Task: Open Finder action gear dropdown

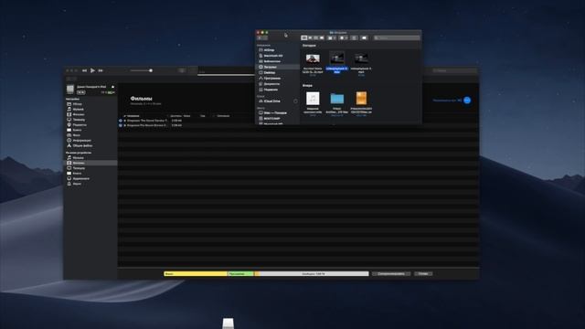Action: click(344, 37)
